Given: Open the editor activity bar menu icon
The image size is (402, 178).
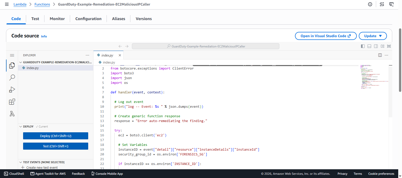Looking at the screenshot, I should [x=12, y=55].
